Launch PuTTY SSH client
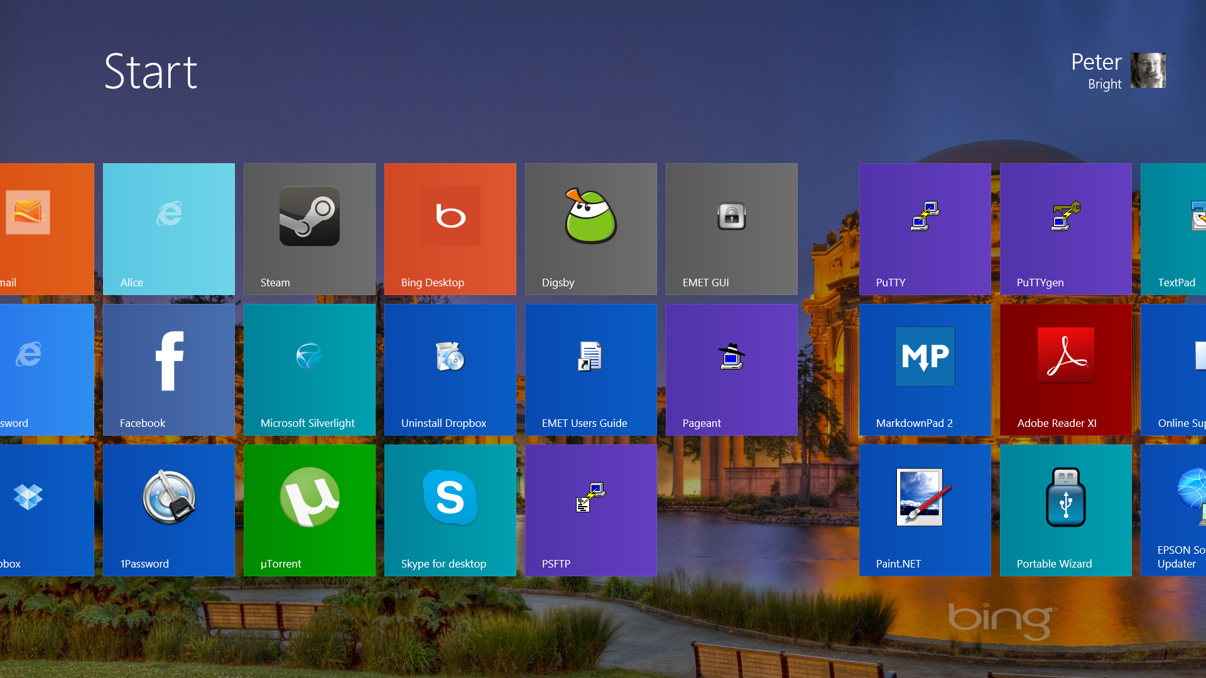This screenshot has width=1206, height=678. tap(925, 229)
